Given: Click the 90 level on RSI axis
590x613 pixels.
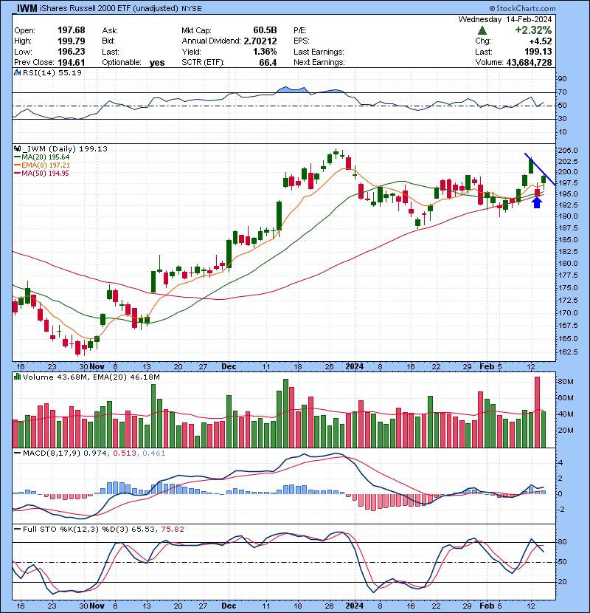Looking at the screenshot, I should tap(563, 79).
